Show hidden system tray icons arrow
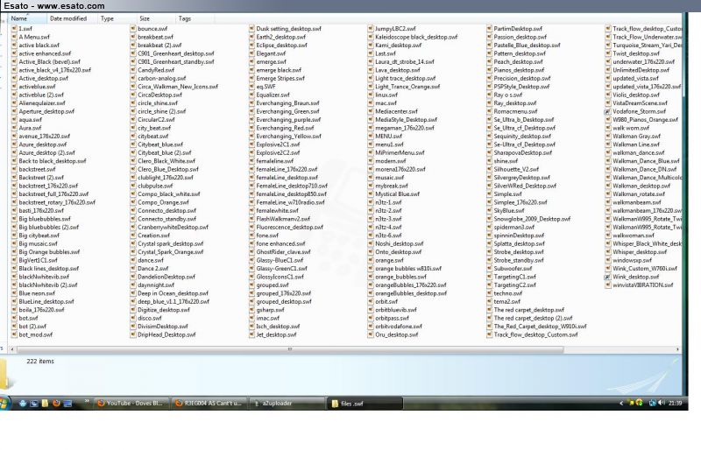Viewport: 701px width, 450px height. click(x=621, y=403)
